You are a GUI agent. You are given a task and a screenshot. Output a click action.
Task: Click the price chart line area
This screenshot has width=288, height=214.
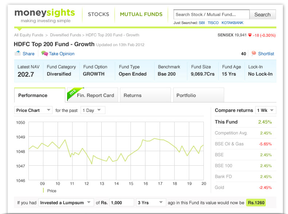coord(116,151)
